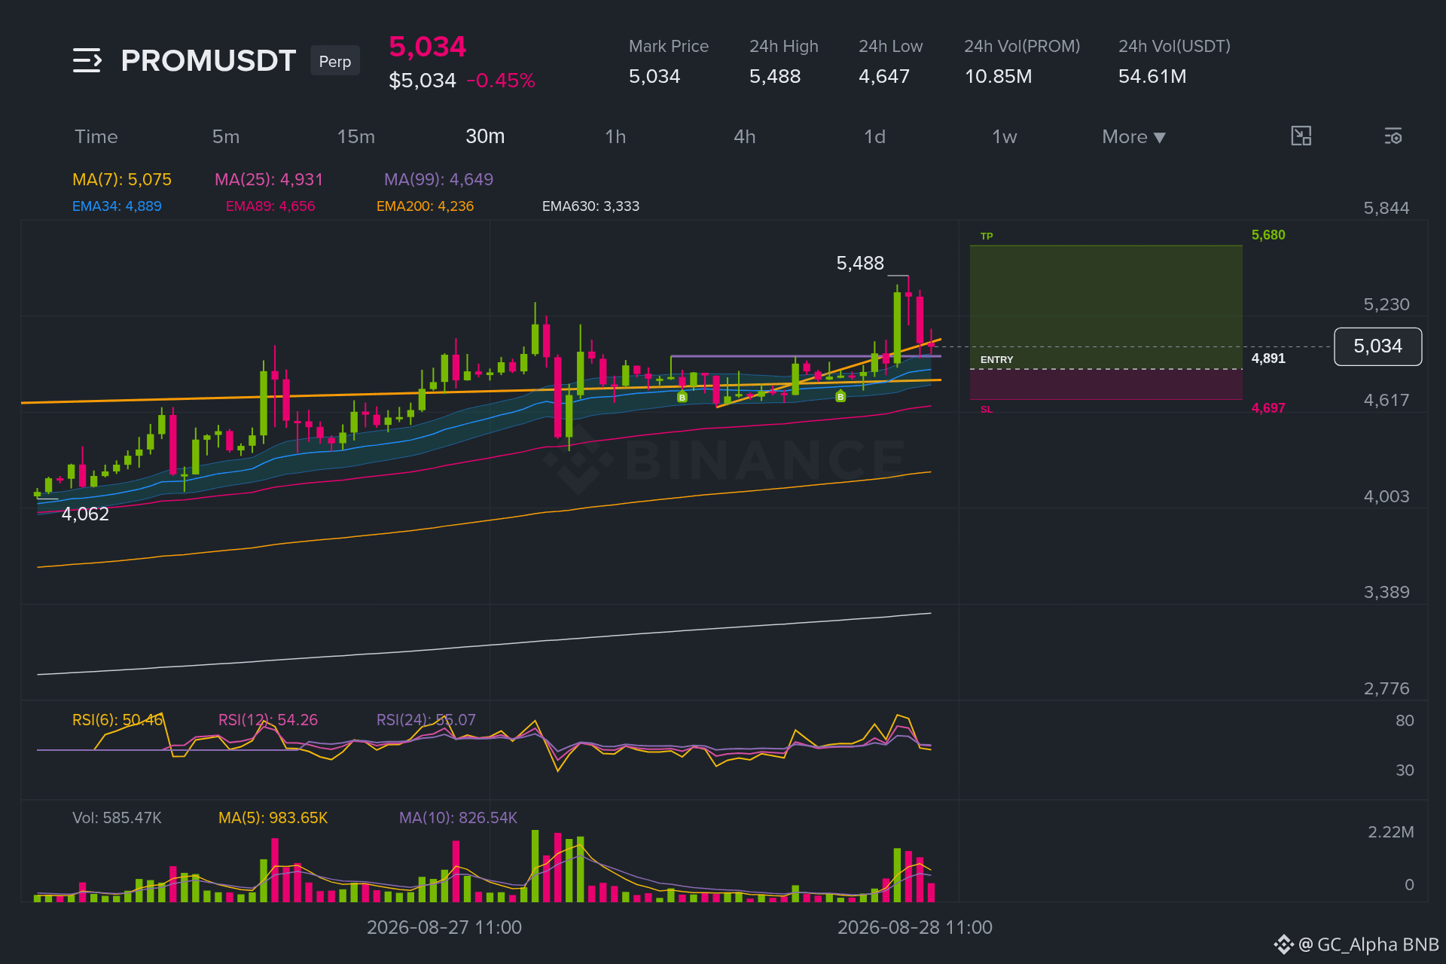
Task: Click the EMA89: 4,656 label
Action: (270, 206)
